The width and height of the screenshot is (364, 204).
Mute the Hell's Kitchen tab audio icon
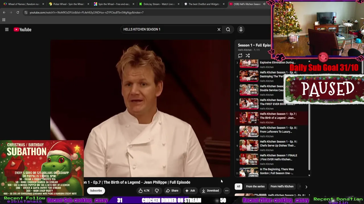pyautogui.click(x=264, y=4)
